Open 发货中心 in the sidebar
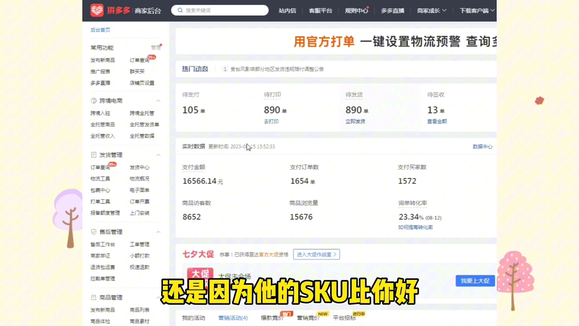This screenshot has height=326, width=579. click(139, 168)
